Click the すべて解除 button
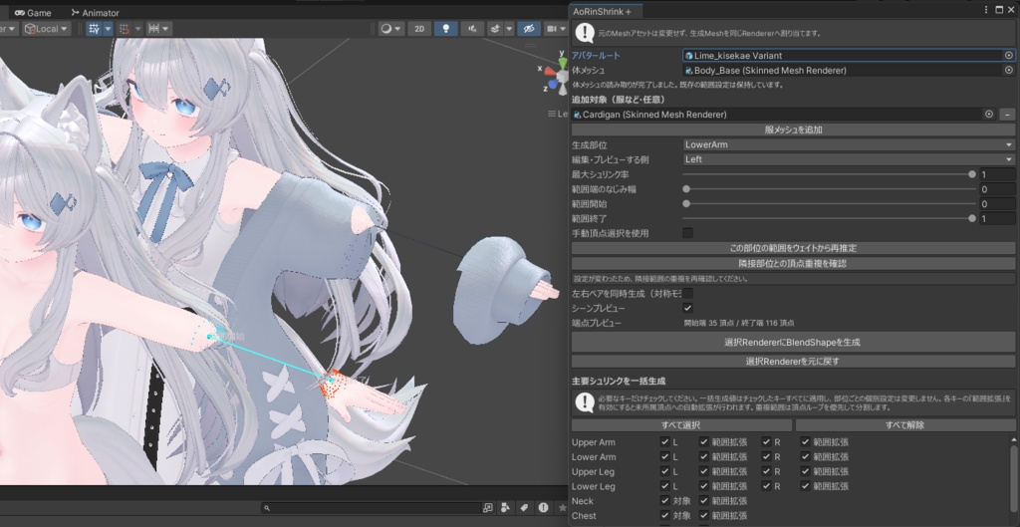This screenshot has height=527, width=1020. [904, 425]
